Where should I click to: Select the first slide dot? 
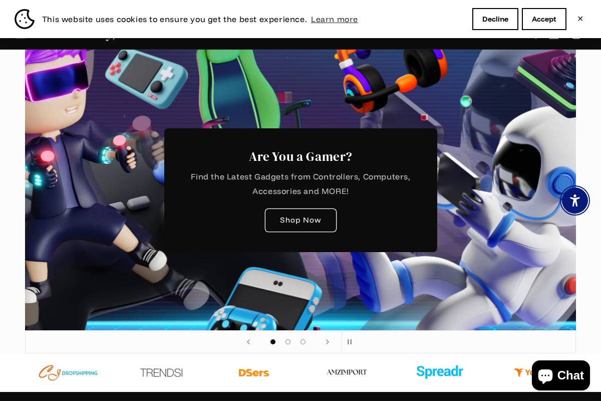[273, 342]
